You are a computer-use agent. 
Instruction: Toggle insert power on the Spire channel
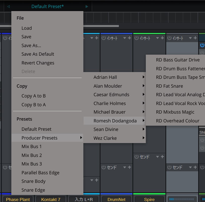click(x=136, y=38)
